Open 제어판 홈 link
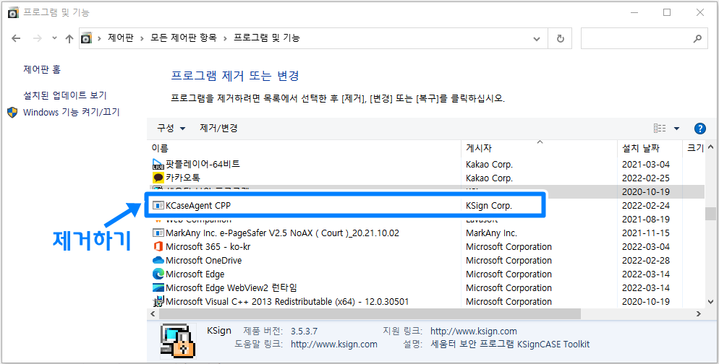 (42, 69)
